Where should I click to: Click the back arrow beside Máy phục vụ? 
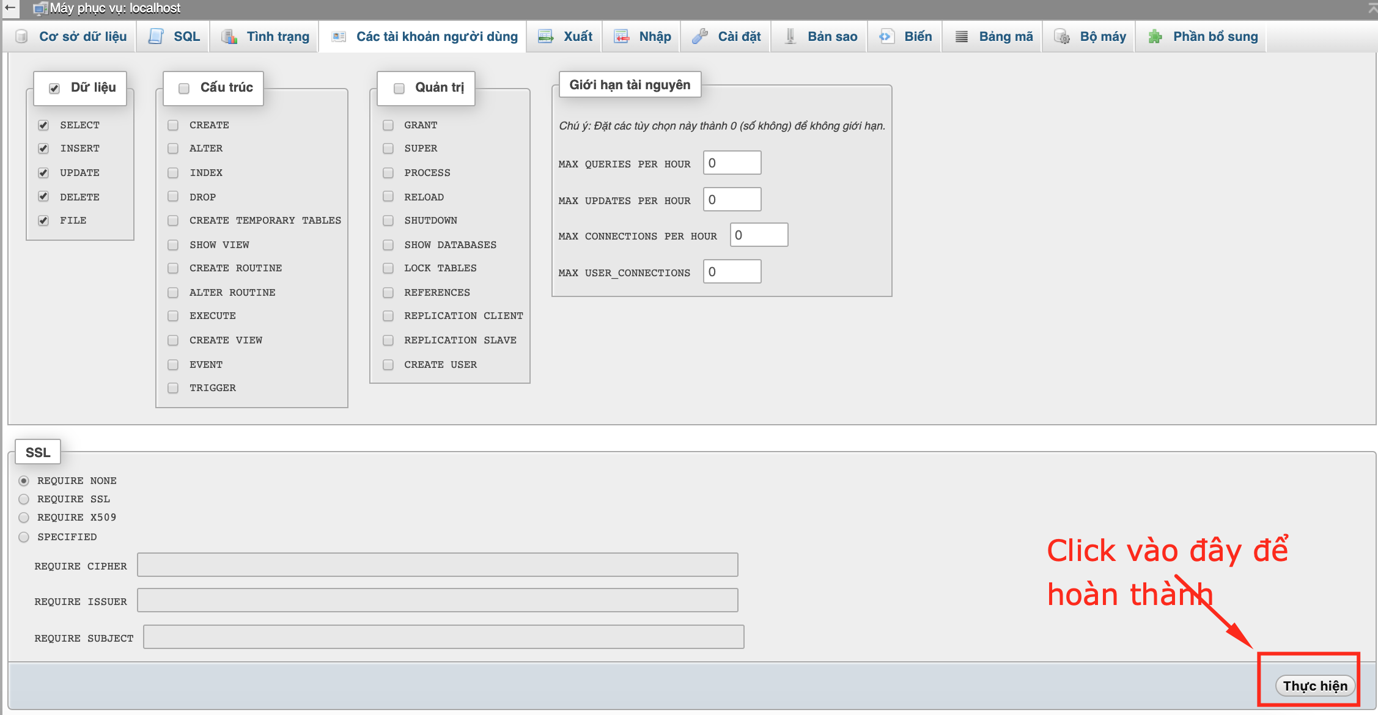click(10, 8)
